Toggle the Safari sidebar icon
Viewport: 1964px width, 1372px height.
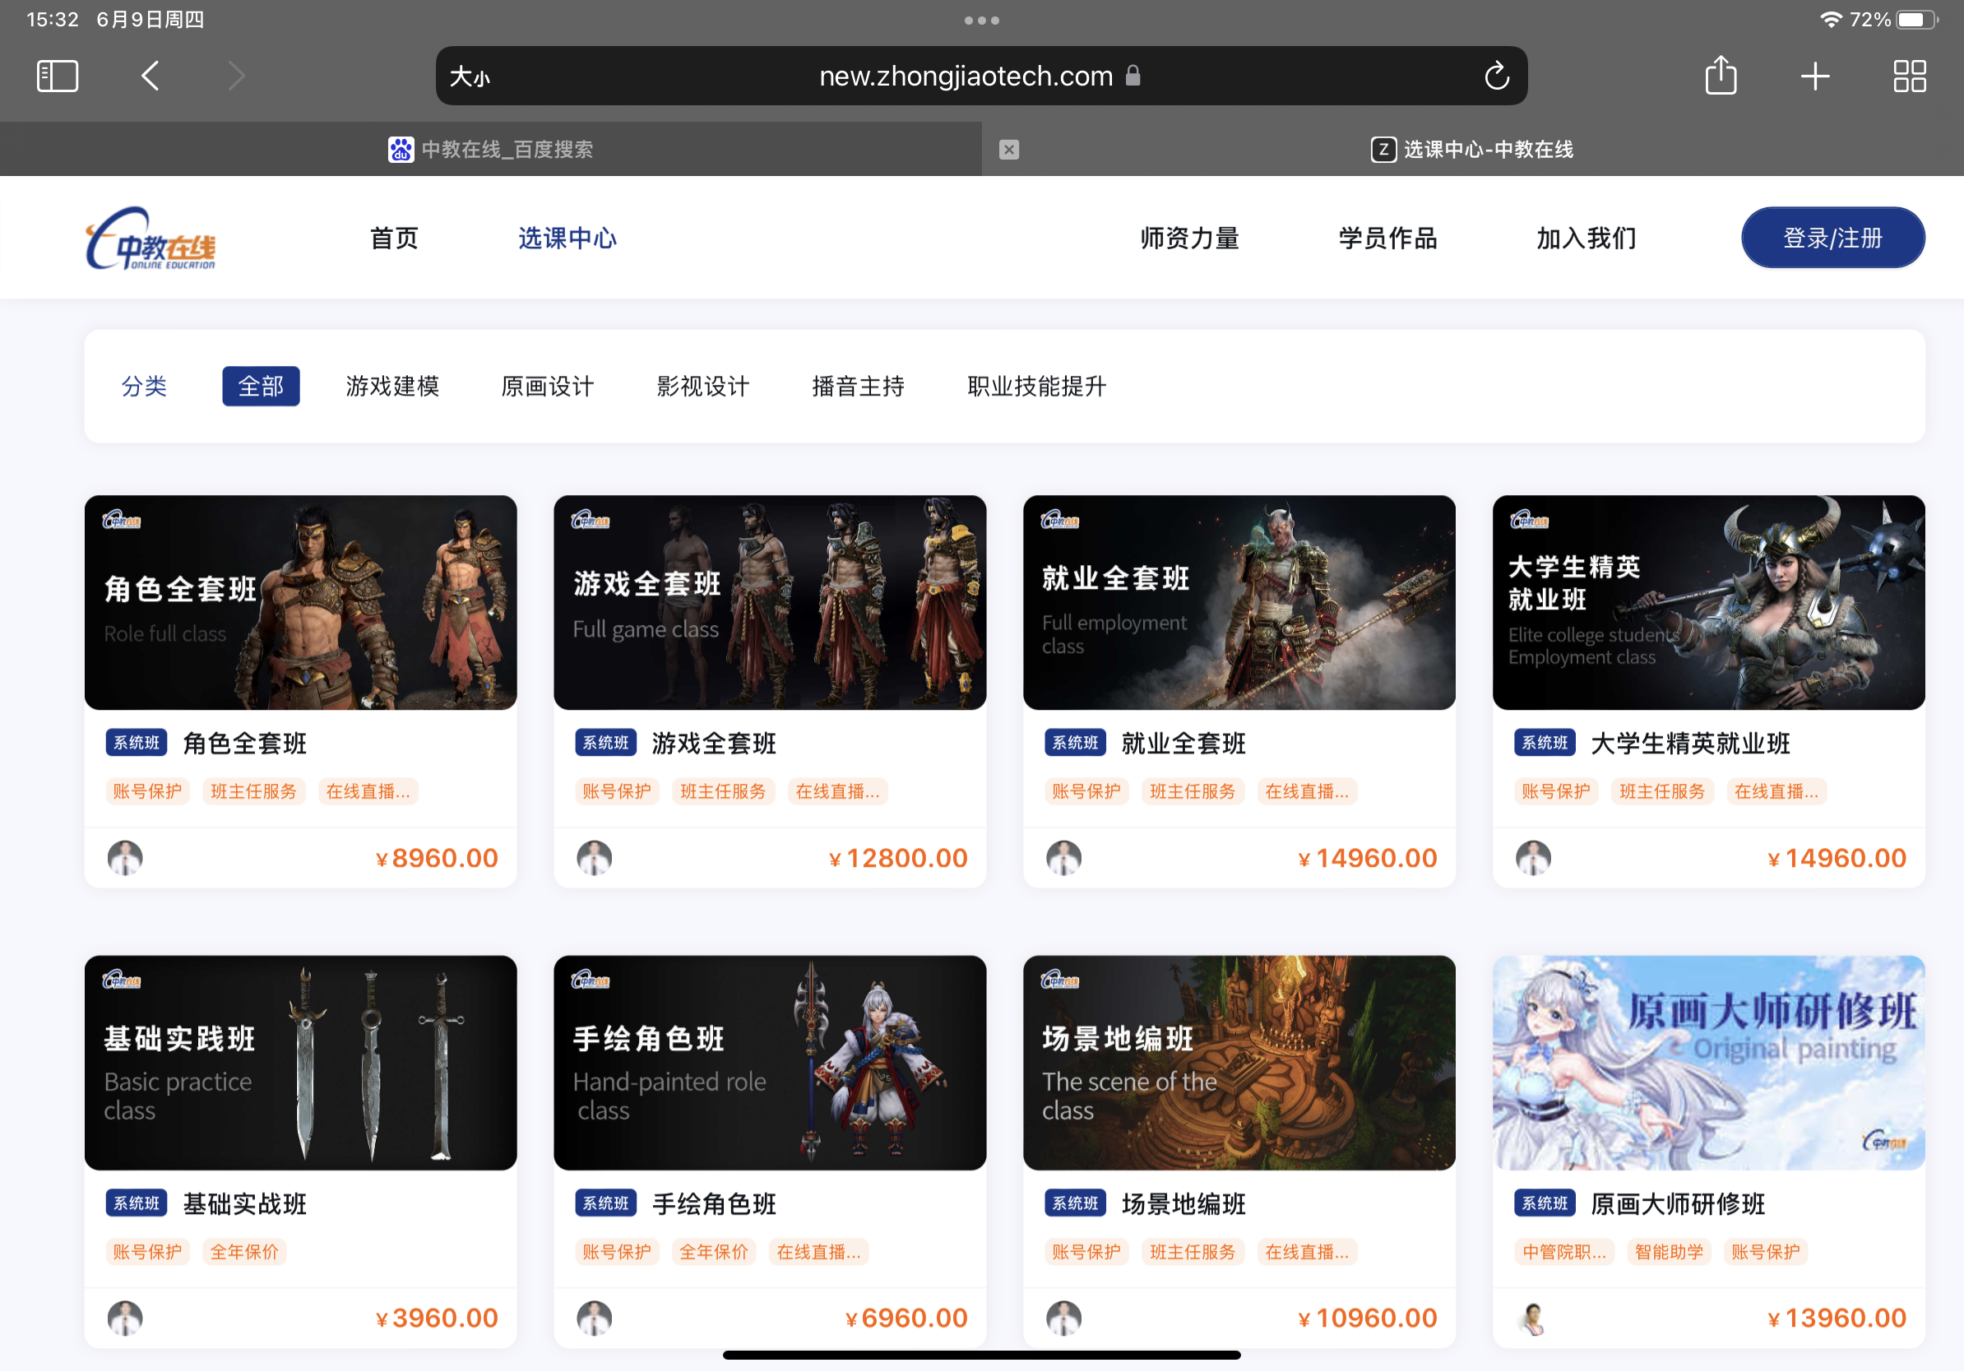pyautogui.click(x=58, y=76)
